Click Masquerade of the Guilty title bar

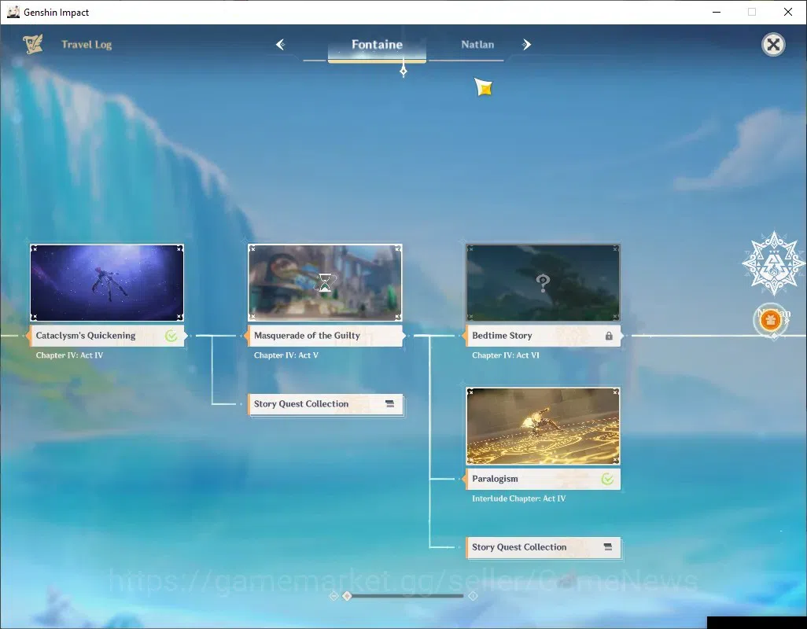tap(326, 336)
